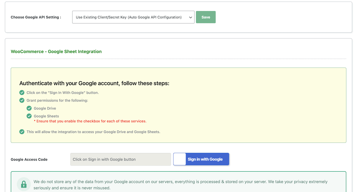Click checkmark beside 'This will allow the integration'
Image resolution: width=355 pixels, height=192 pixels.
pos(22,132)
